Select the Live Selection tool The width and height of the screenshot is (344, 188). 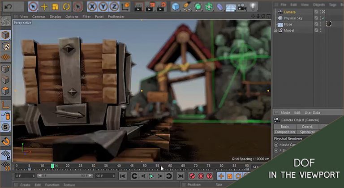(33, 7)
